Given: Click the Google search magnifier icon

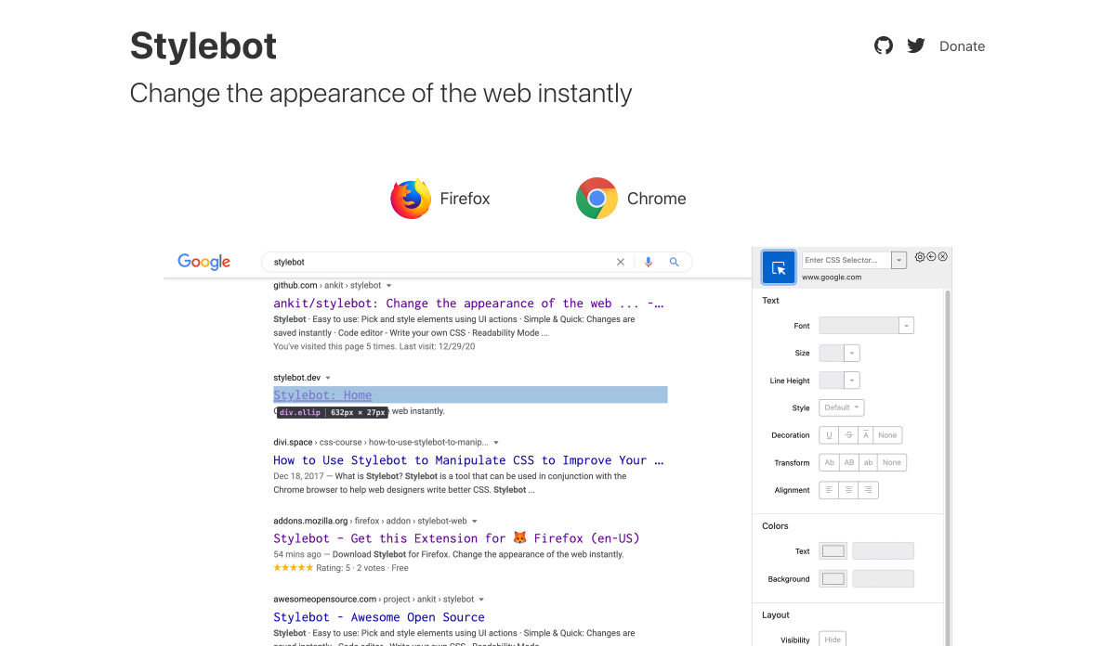Looking at the screenshot, I should tap(675, 262).
